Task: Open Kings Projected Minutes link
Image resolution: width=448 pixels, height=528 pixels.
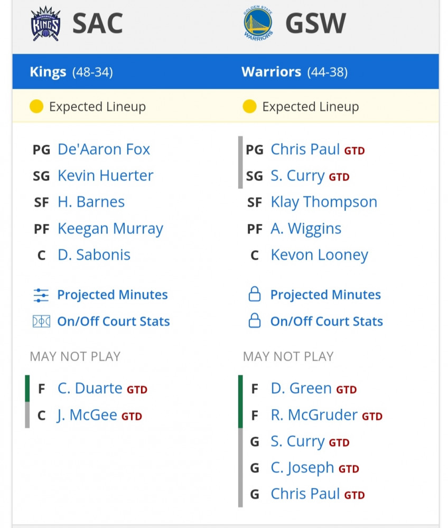Action: 112,295
